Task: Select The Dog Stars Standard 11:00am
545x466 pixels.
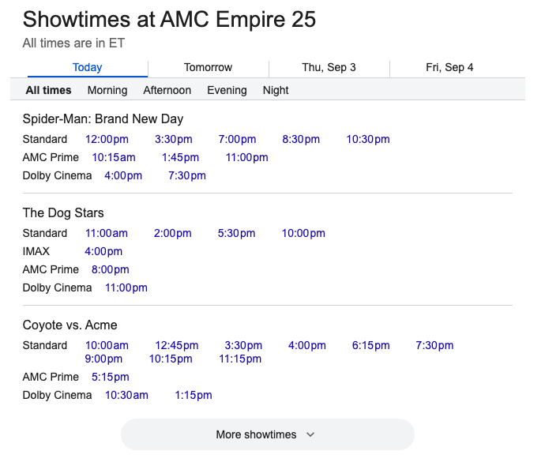Action: point(107,233)
